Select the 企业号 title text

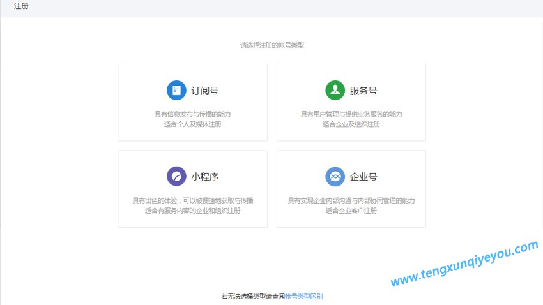(x=363, y=177)
